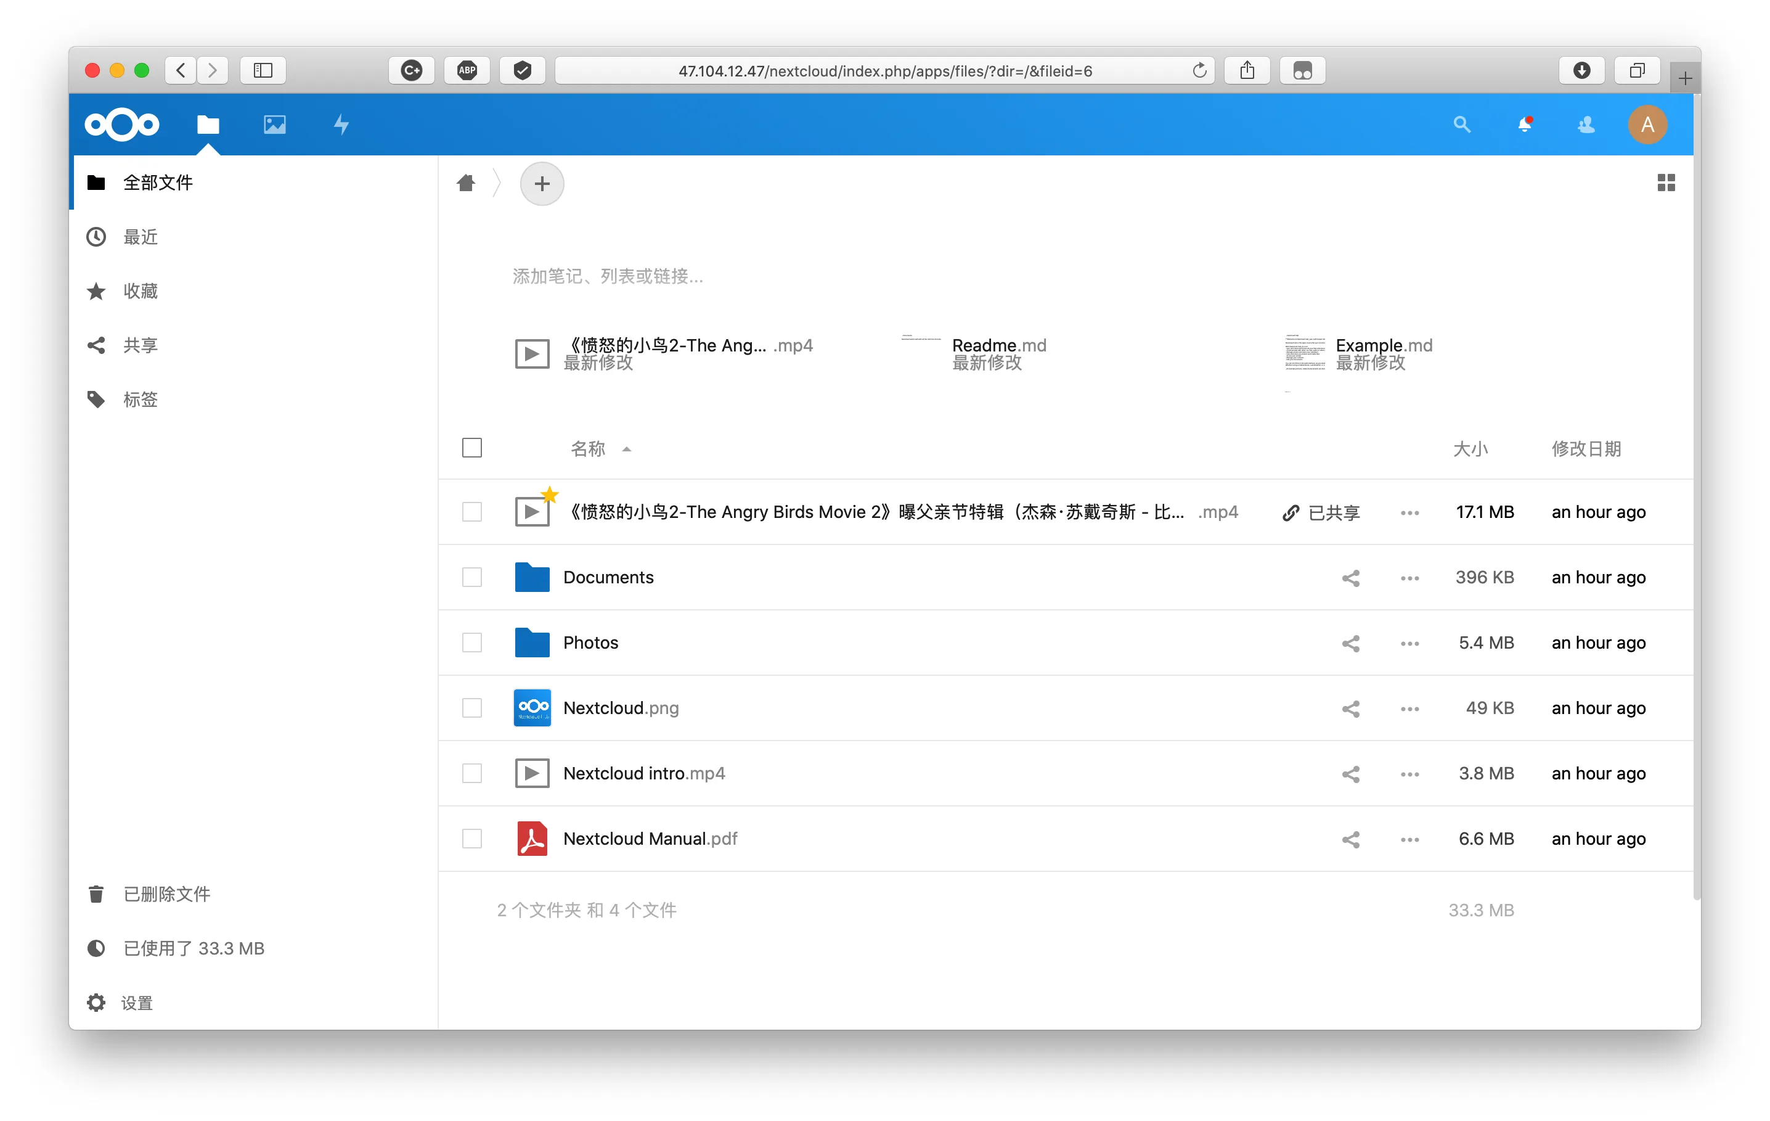Open more actions for Nextcloud Manual.pdf
This screenshot has height=1121, width=1770.
[1410, 839]
